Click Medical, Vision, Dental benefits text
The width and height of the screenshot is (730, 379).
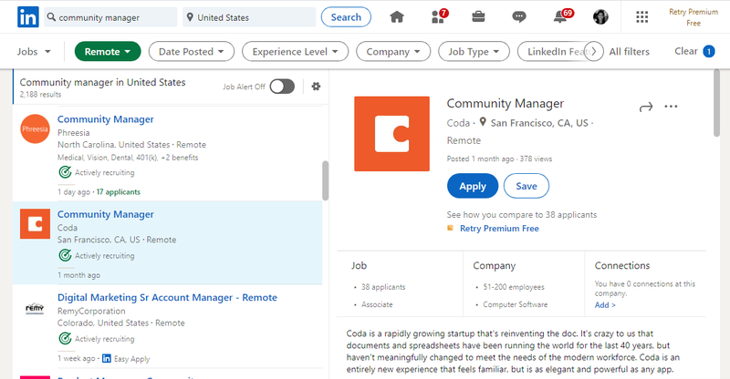128,158
